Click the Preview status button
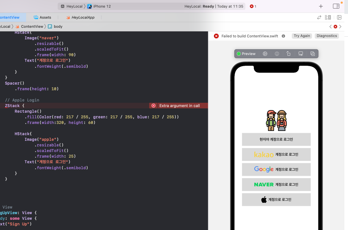The width and height of the screenshot is (348, 230). (x=246, y=54)
